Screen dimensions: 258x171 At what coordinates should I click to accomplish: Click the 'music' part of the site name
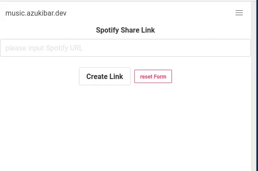(16, 13)
